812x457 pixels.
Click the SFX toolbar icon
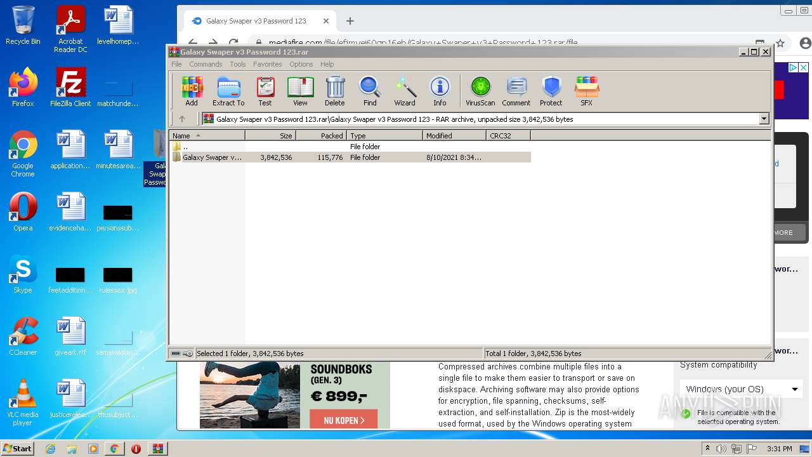point(586,91)
